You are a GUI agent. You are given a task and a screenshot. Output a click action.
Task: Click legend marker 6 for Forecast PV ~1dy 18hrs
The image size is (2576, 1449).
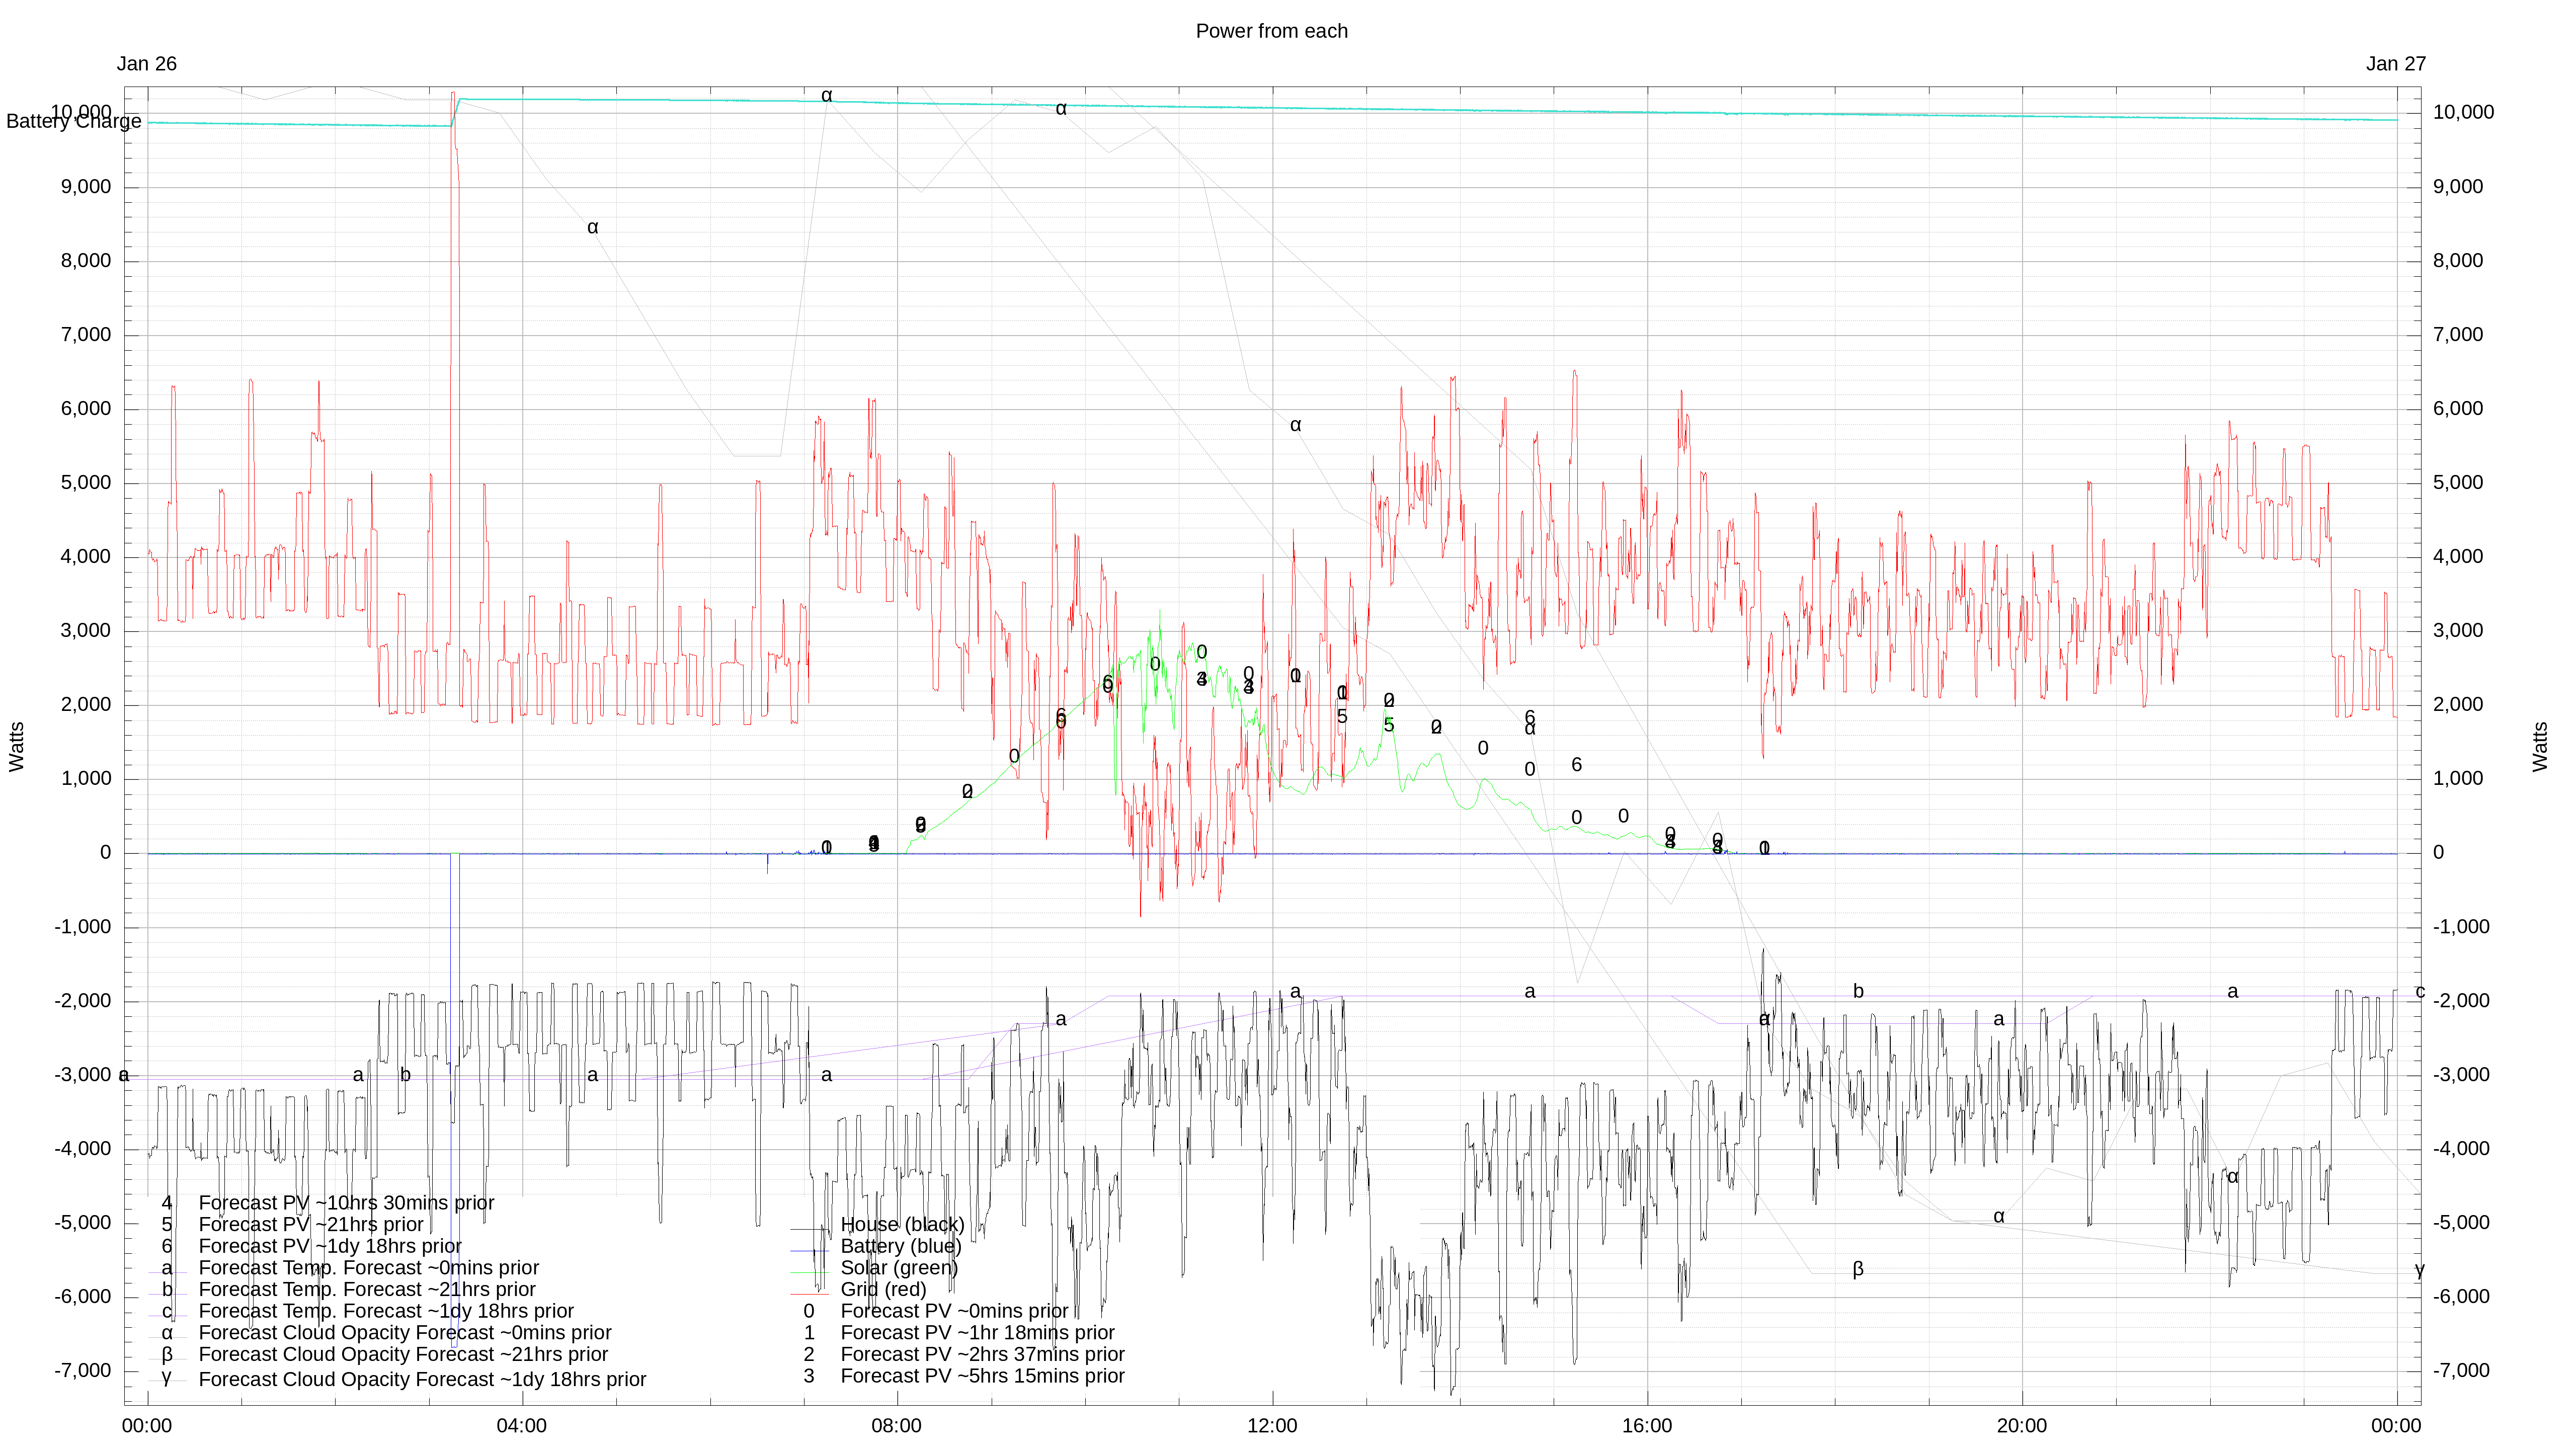point(167,1247)
